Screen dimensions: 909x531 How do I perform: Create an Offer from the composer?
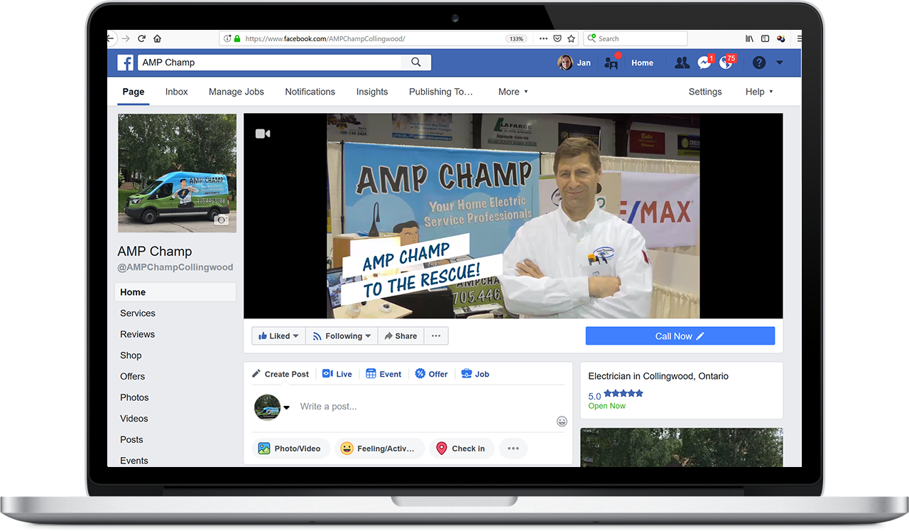[x=431, y=374]
